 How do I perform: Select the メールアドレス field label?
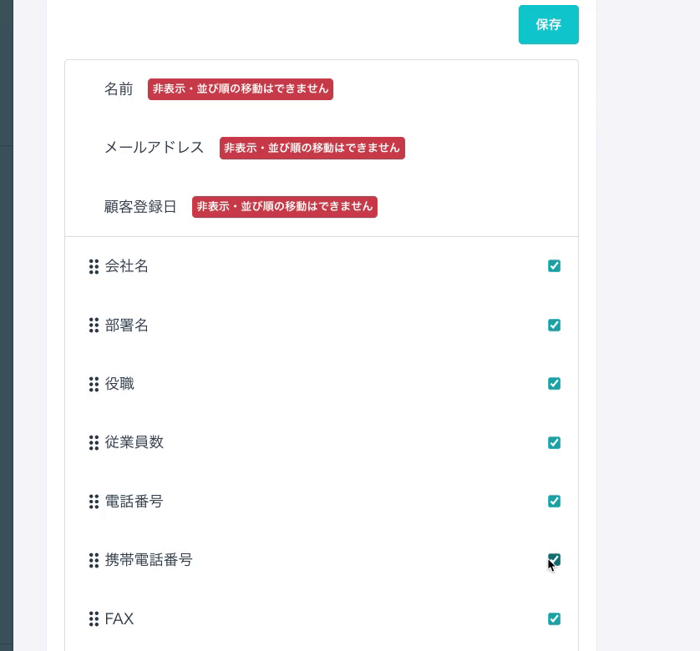click(x=155, y=148)
